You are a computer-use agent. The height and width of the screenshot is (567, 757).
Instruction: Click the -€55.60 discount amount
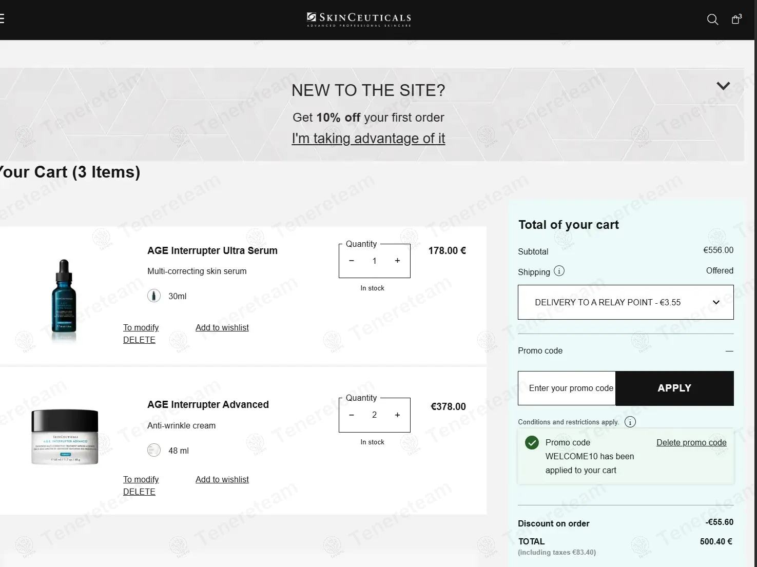[x=719, y=522]
